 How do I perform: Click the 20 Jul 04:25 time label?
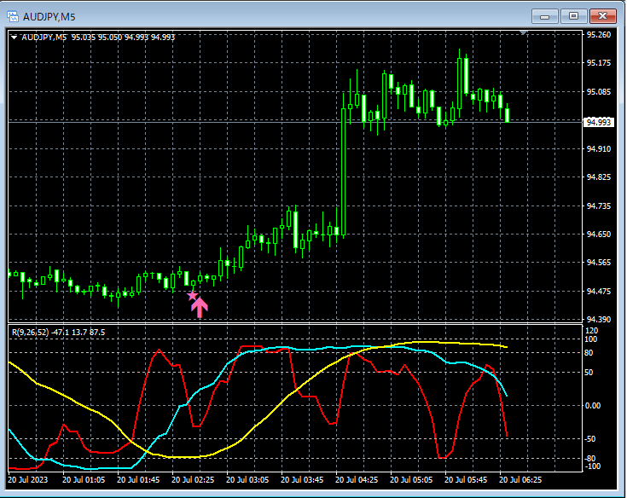(x=357, y=479)
